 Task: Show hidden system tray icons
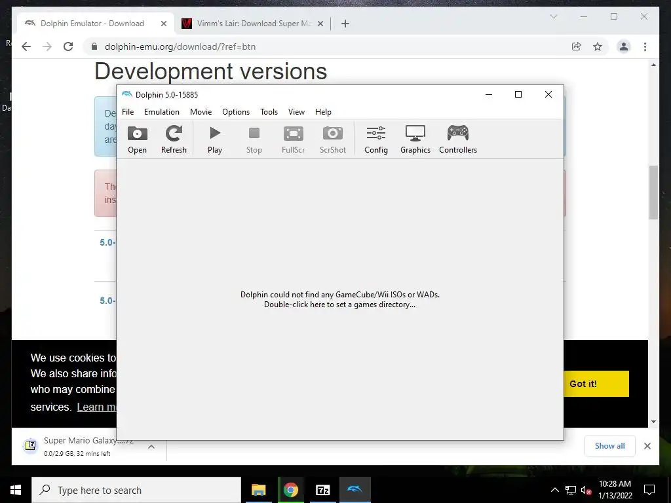[x=554, y=490]
